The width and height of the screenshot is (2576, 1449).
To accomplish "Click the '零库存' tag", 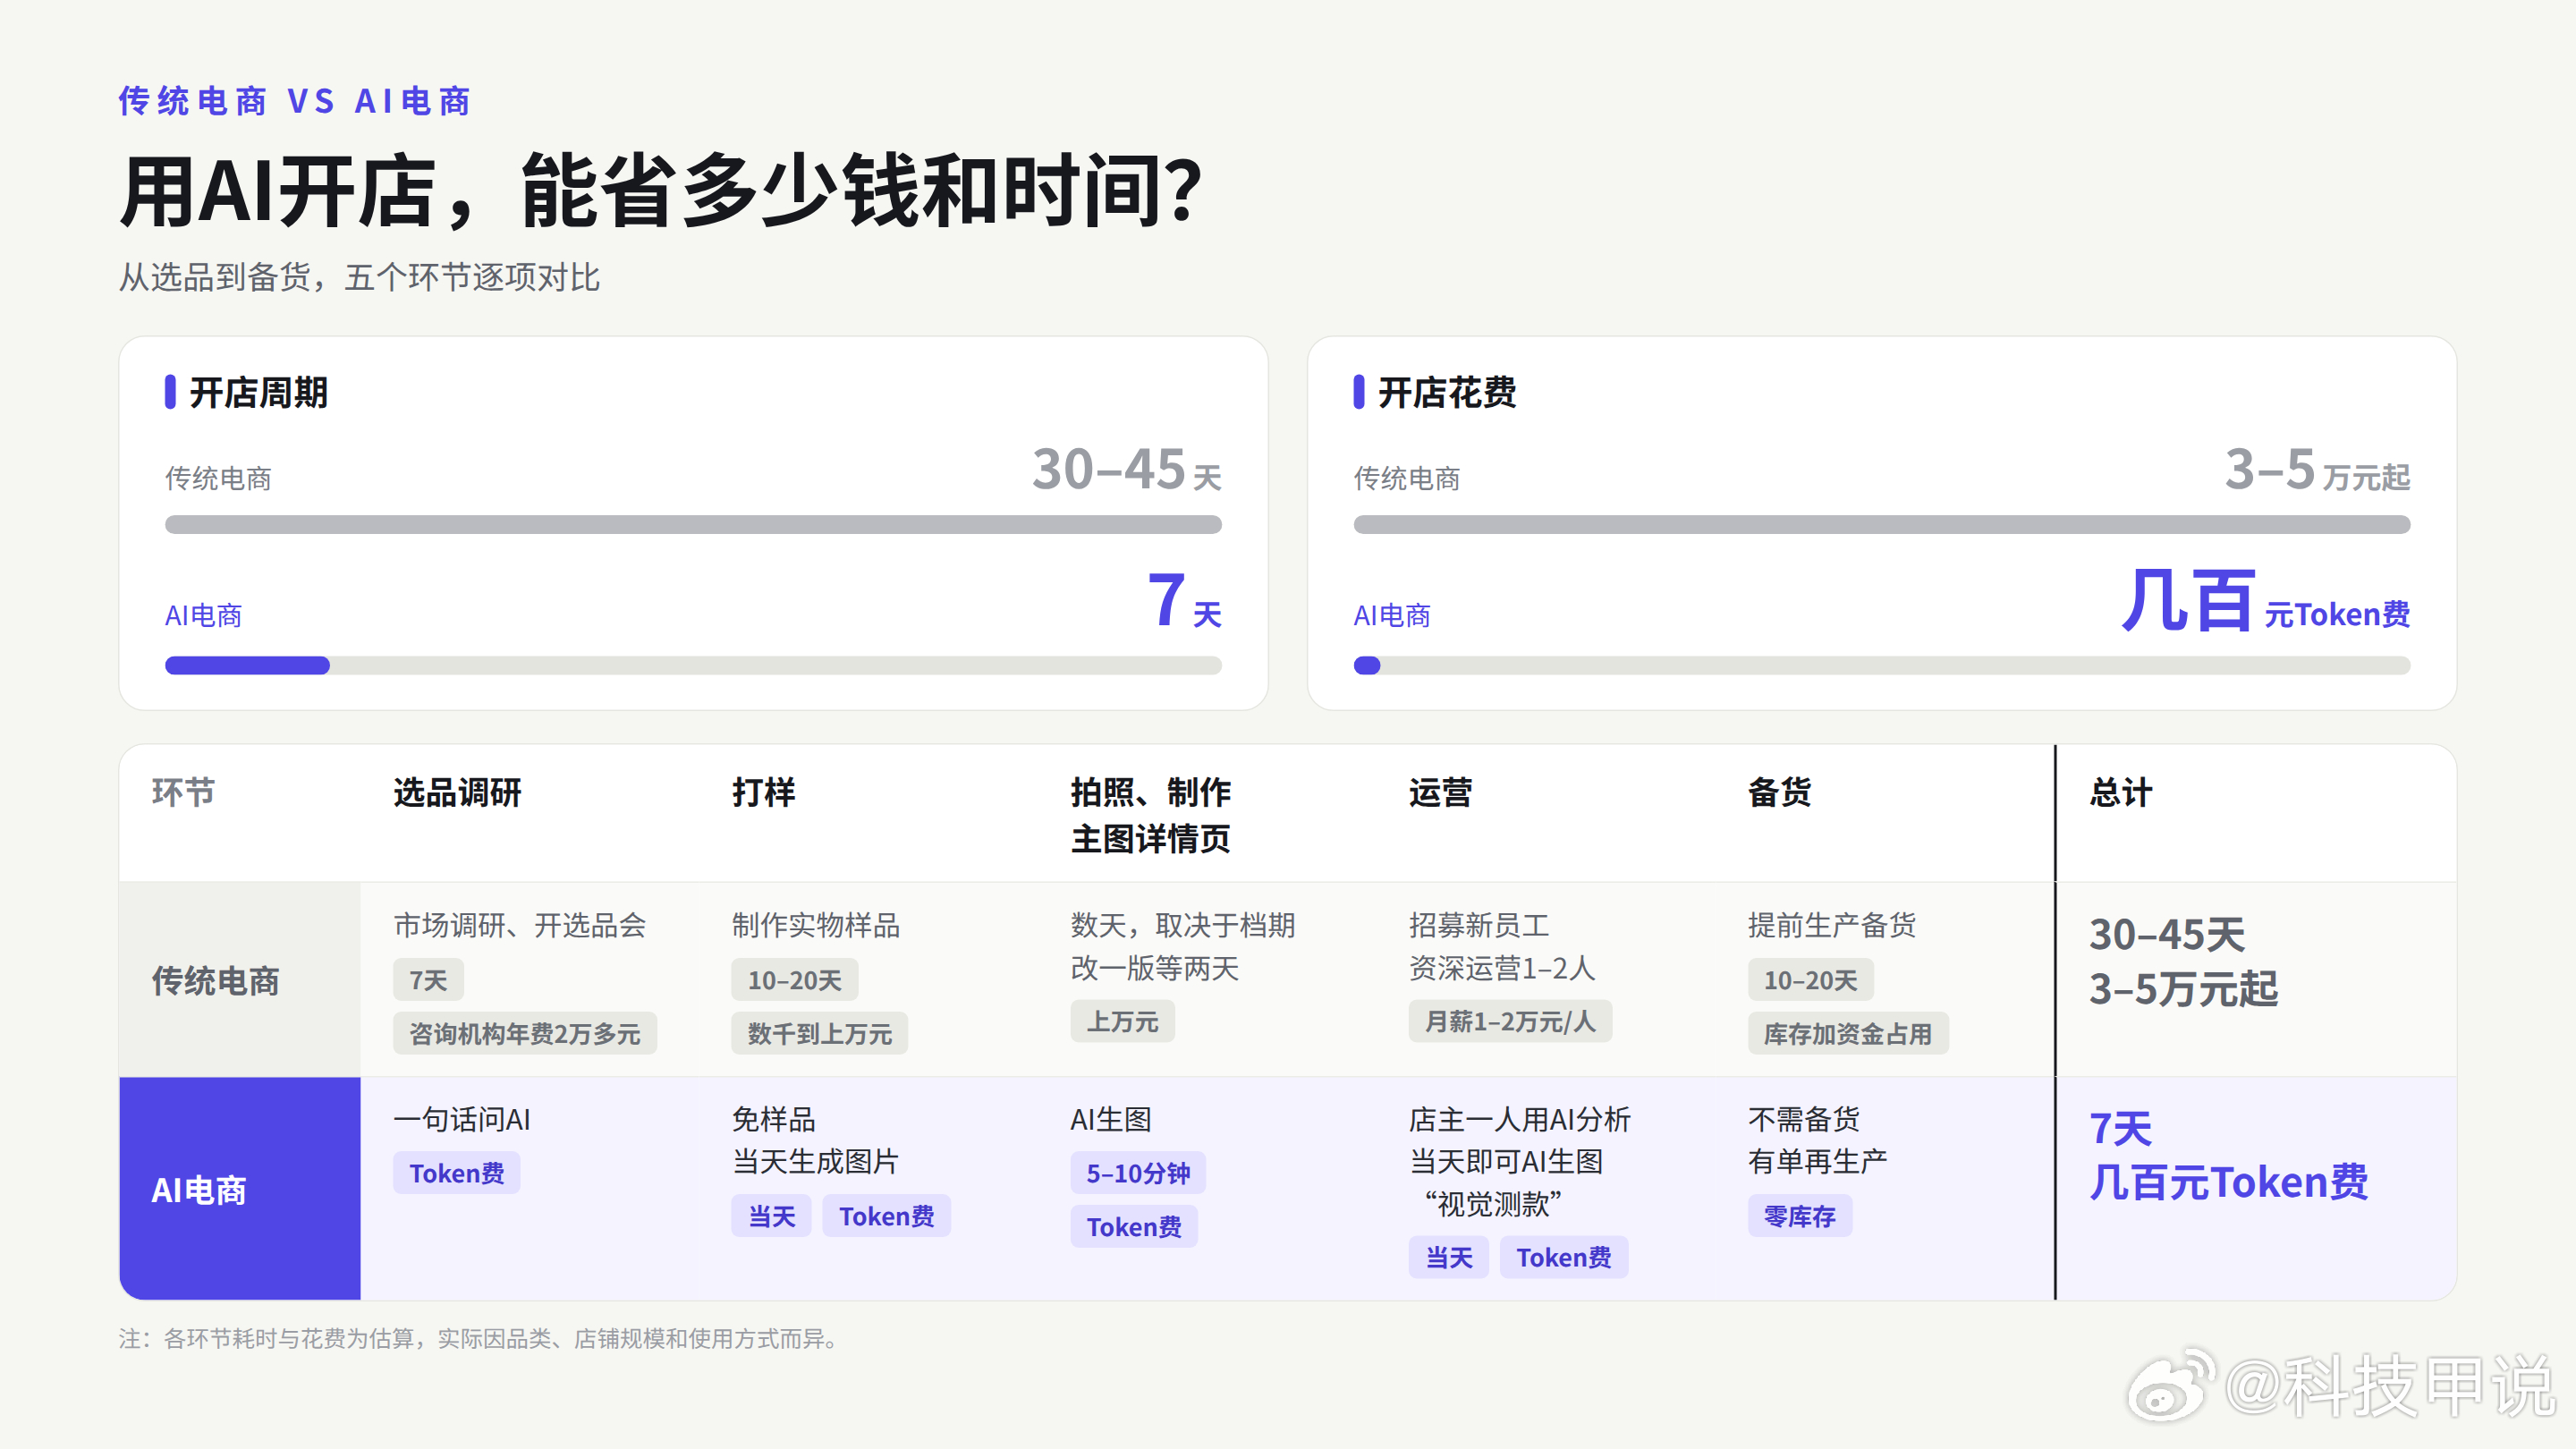I will (1799, 1216).
